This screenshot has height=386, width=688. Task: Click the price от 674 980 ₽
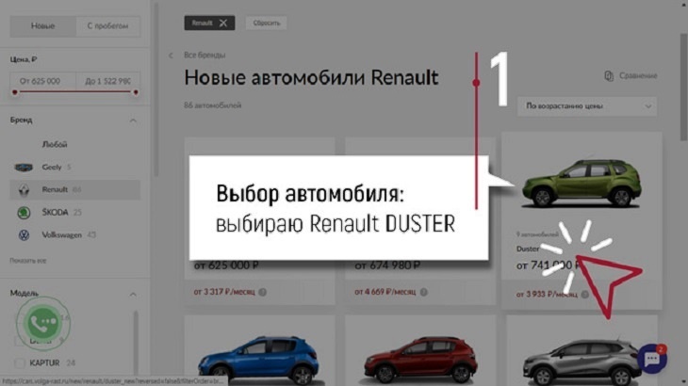[x=387, y=265]
